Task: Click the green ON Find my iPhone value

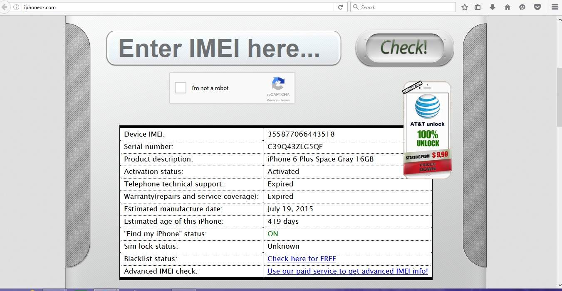Action: click(x=273, y=234)
